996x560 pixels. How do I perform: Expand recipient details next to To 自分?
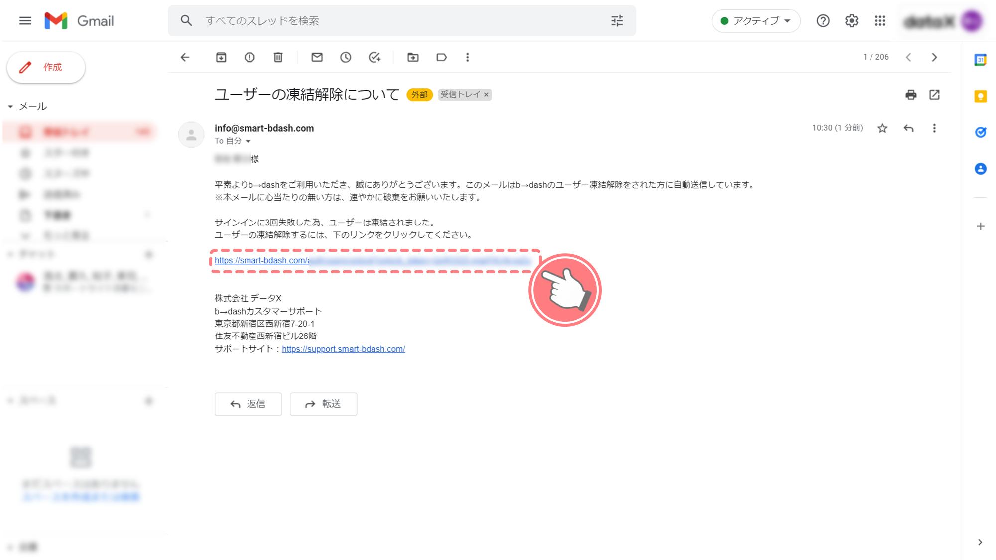[248, 141]
